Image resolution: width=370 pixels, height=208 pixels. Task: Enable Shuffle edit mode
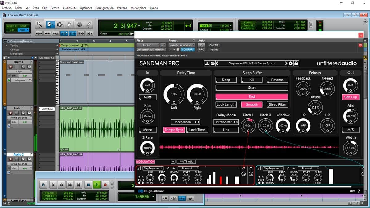click(11, 26)
